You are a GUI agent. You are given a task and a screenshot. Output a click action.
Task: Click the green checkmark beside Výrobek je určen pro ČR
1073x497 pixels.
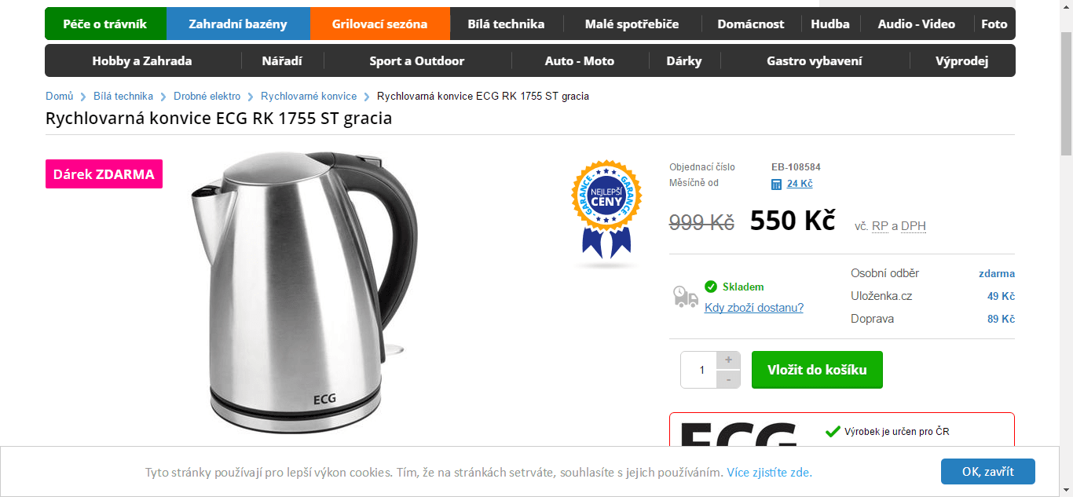[x=833, y=431]
